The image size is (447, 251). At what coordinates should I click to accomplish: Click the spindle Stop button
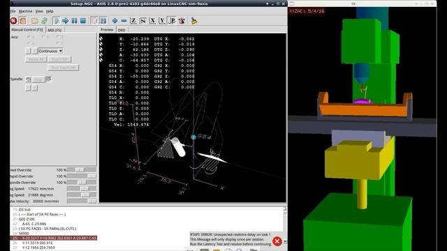[38, 79]
